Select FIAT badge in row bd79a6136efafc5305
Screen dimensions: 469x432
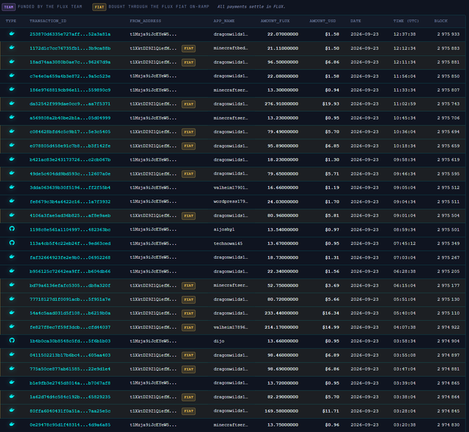[188, 286]
